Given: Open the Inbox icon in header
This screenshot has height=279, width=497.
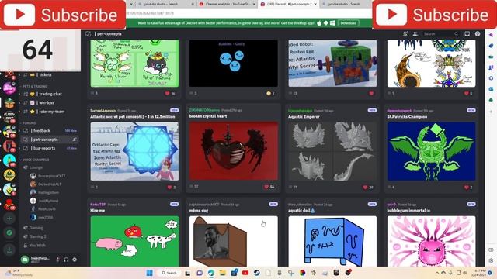Looking at the screenshot, I should pyautogui.click(x=467, y=34).
